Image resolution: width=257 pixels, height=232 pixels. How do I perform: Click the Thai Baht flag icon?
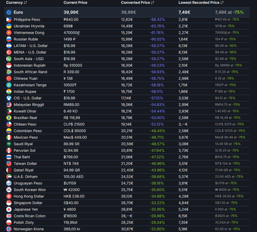9,157
